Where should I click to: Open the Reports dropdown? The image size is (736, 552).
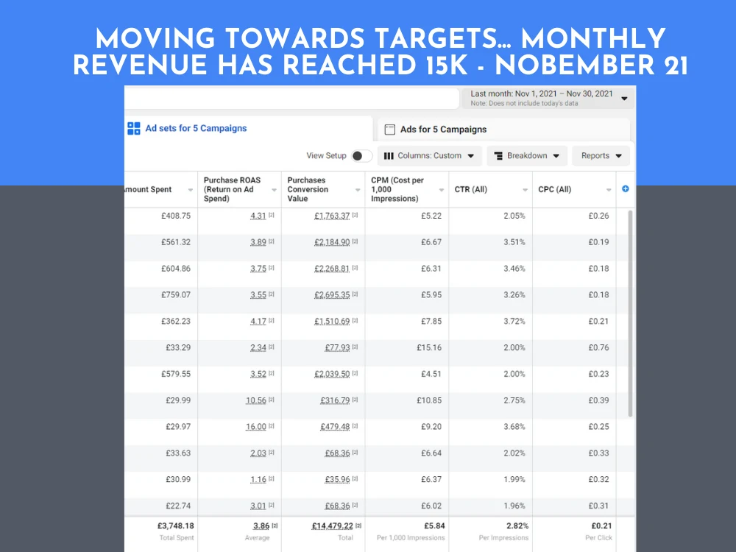(x=601, y=156)
